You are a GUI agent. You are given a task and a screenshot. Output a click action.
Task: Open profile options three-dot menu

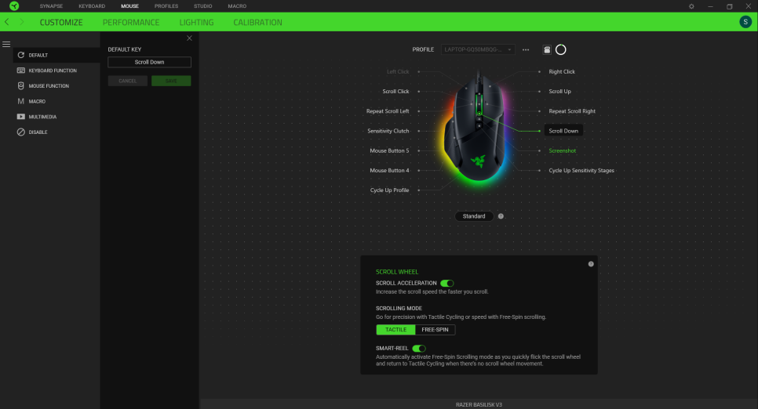pos(526,49)
